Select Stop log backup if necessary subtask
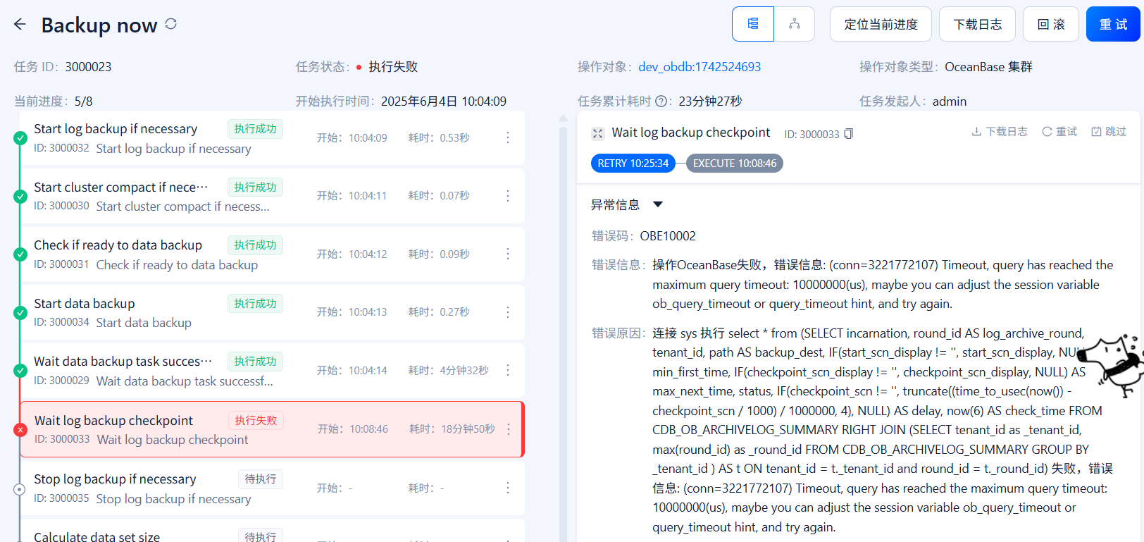Screen dimensions: 1144x542 tap(272, 488)
